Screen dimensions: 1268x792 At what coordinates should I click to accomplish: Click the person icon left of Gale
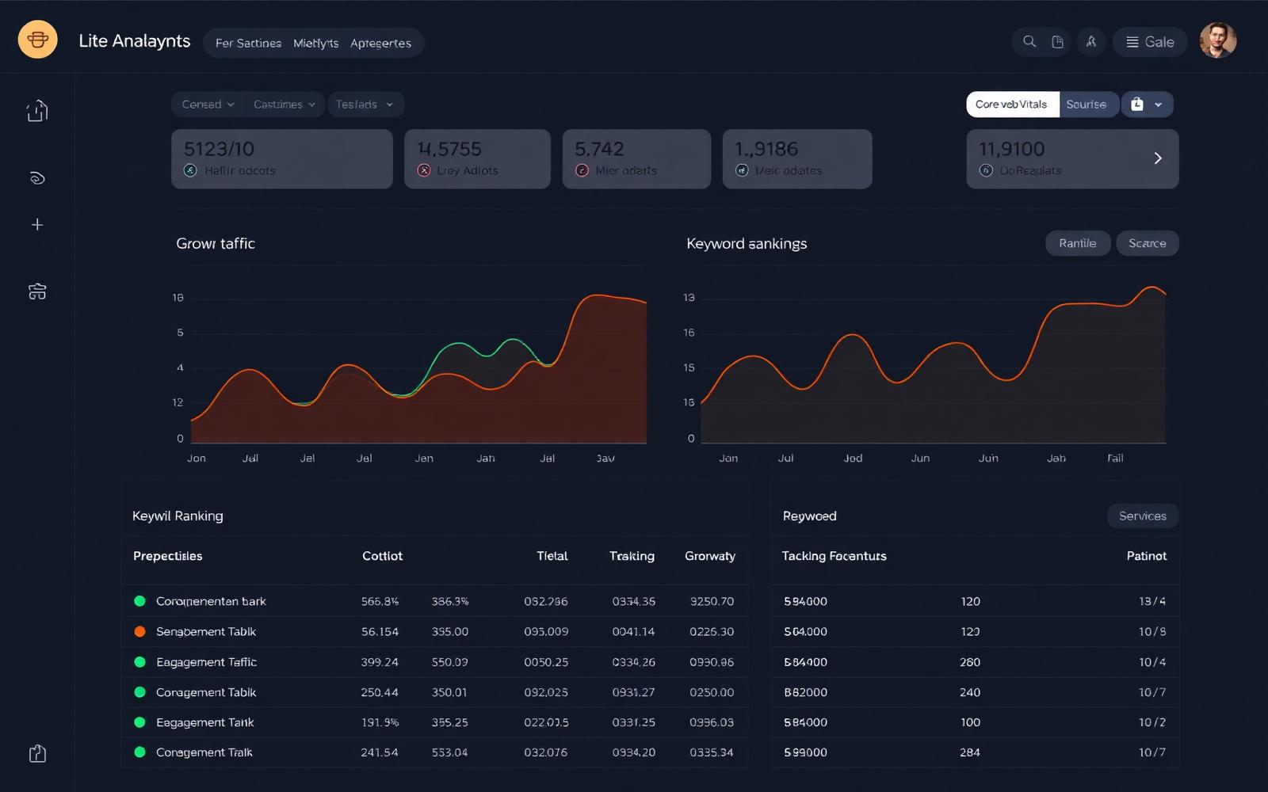(x=1091, y=42)
